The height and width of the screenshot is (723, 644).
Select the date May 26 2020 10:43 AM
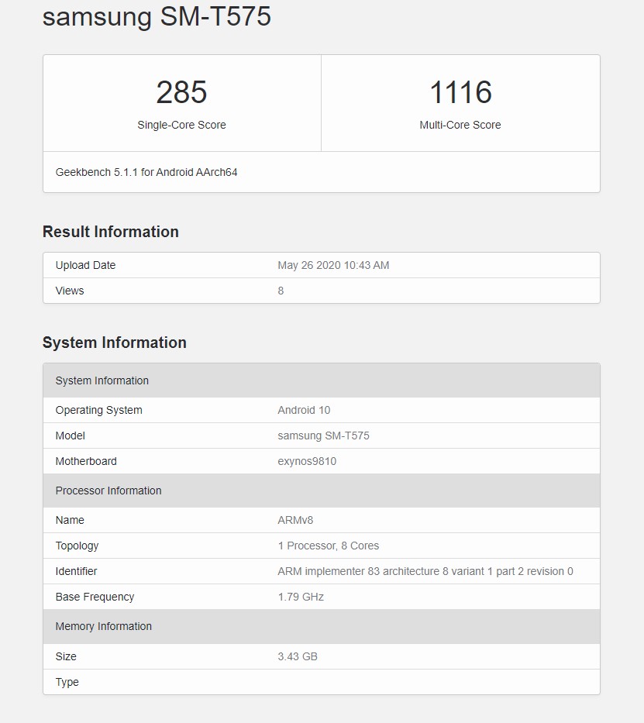333,265
